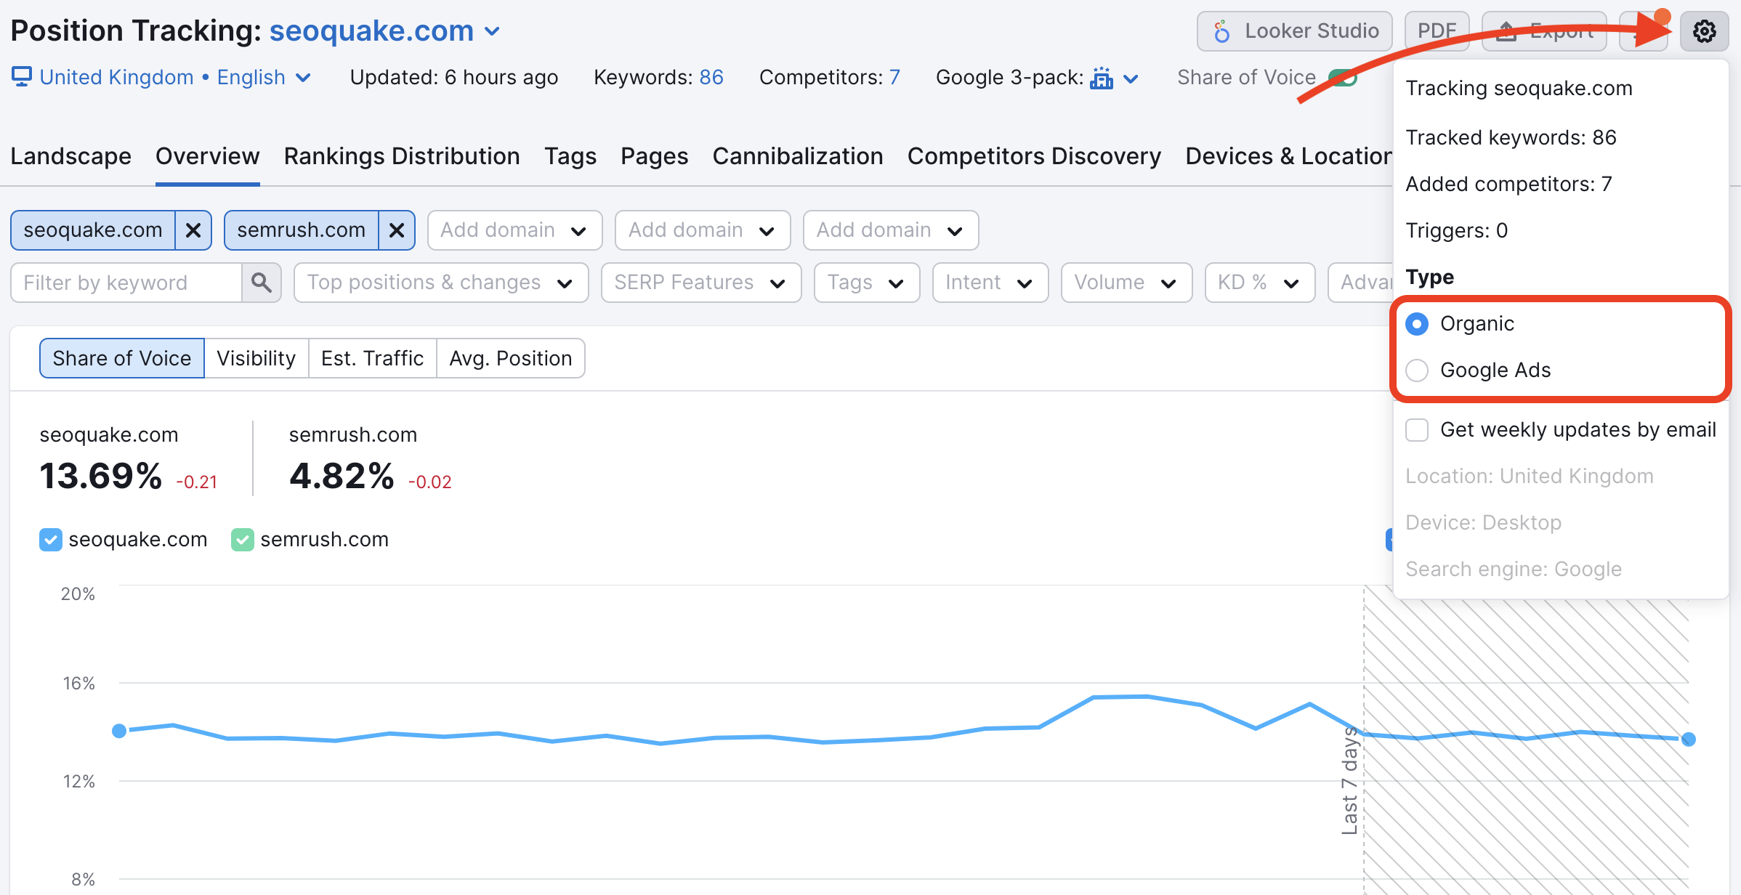Click the Visibility metric button
This screenshot has height=895, width=1741.
pos(256,357)
